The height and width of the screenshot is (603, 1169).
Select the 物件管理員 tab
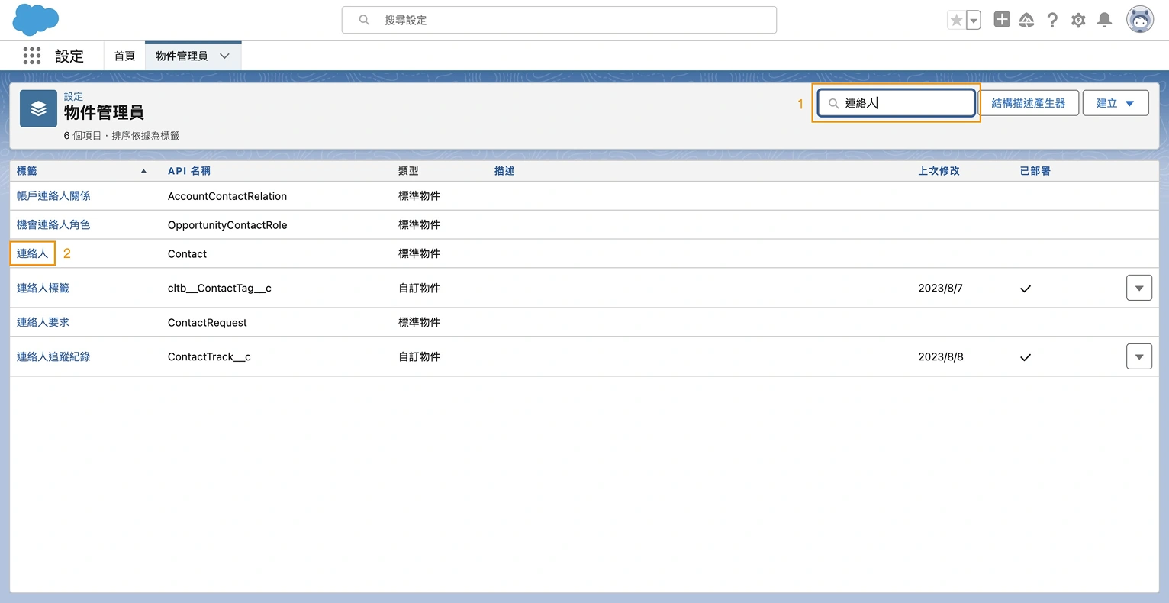[183, 56]
